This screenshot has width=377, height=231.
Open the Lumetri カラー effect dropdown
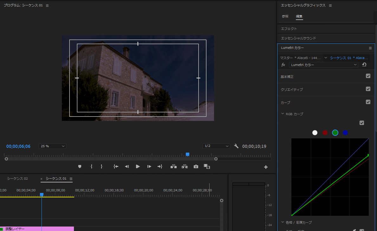click(323, 65)
